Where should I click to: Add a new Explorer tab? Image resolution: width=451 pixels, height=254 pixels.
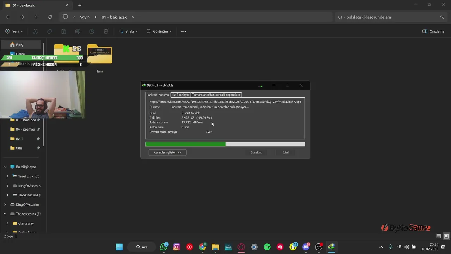pos(80,5)
